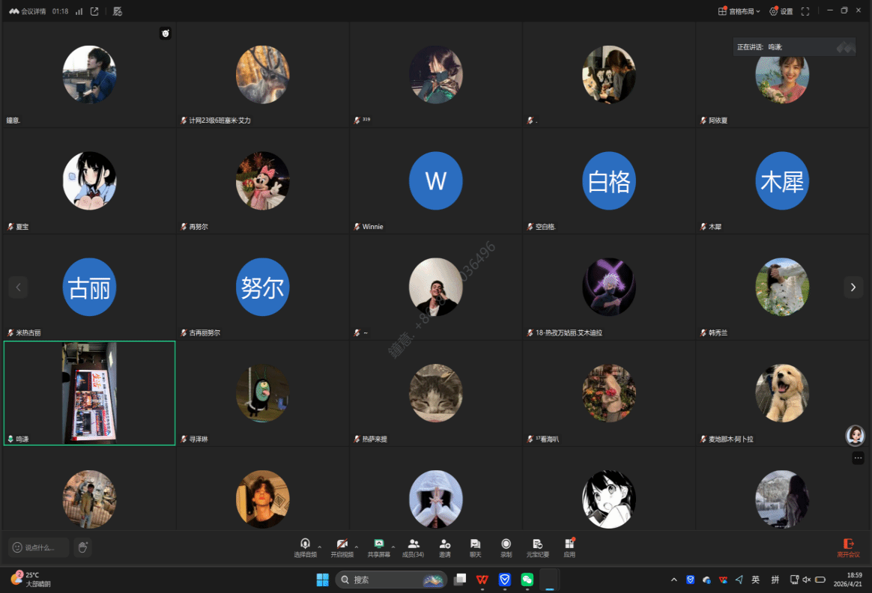Select 鸣谦's active video tile

click(89, 393)
